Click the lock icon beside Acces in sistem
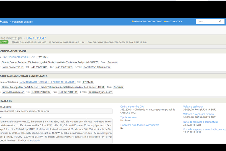The height and width of the screenshot is (151, 226). (x=165, y=21)
